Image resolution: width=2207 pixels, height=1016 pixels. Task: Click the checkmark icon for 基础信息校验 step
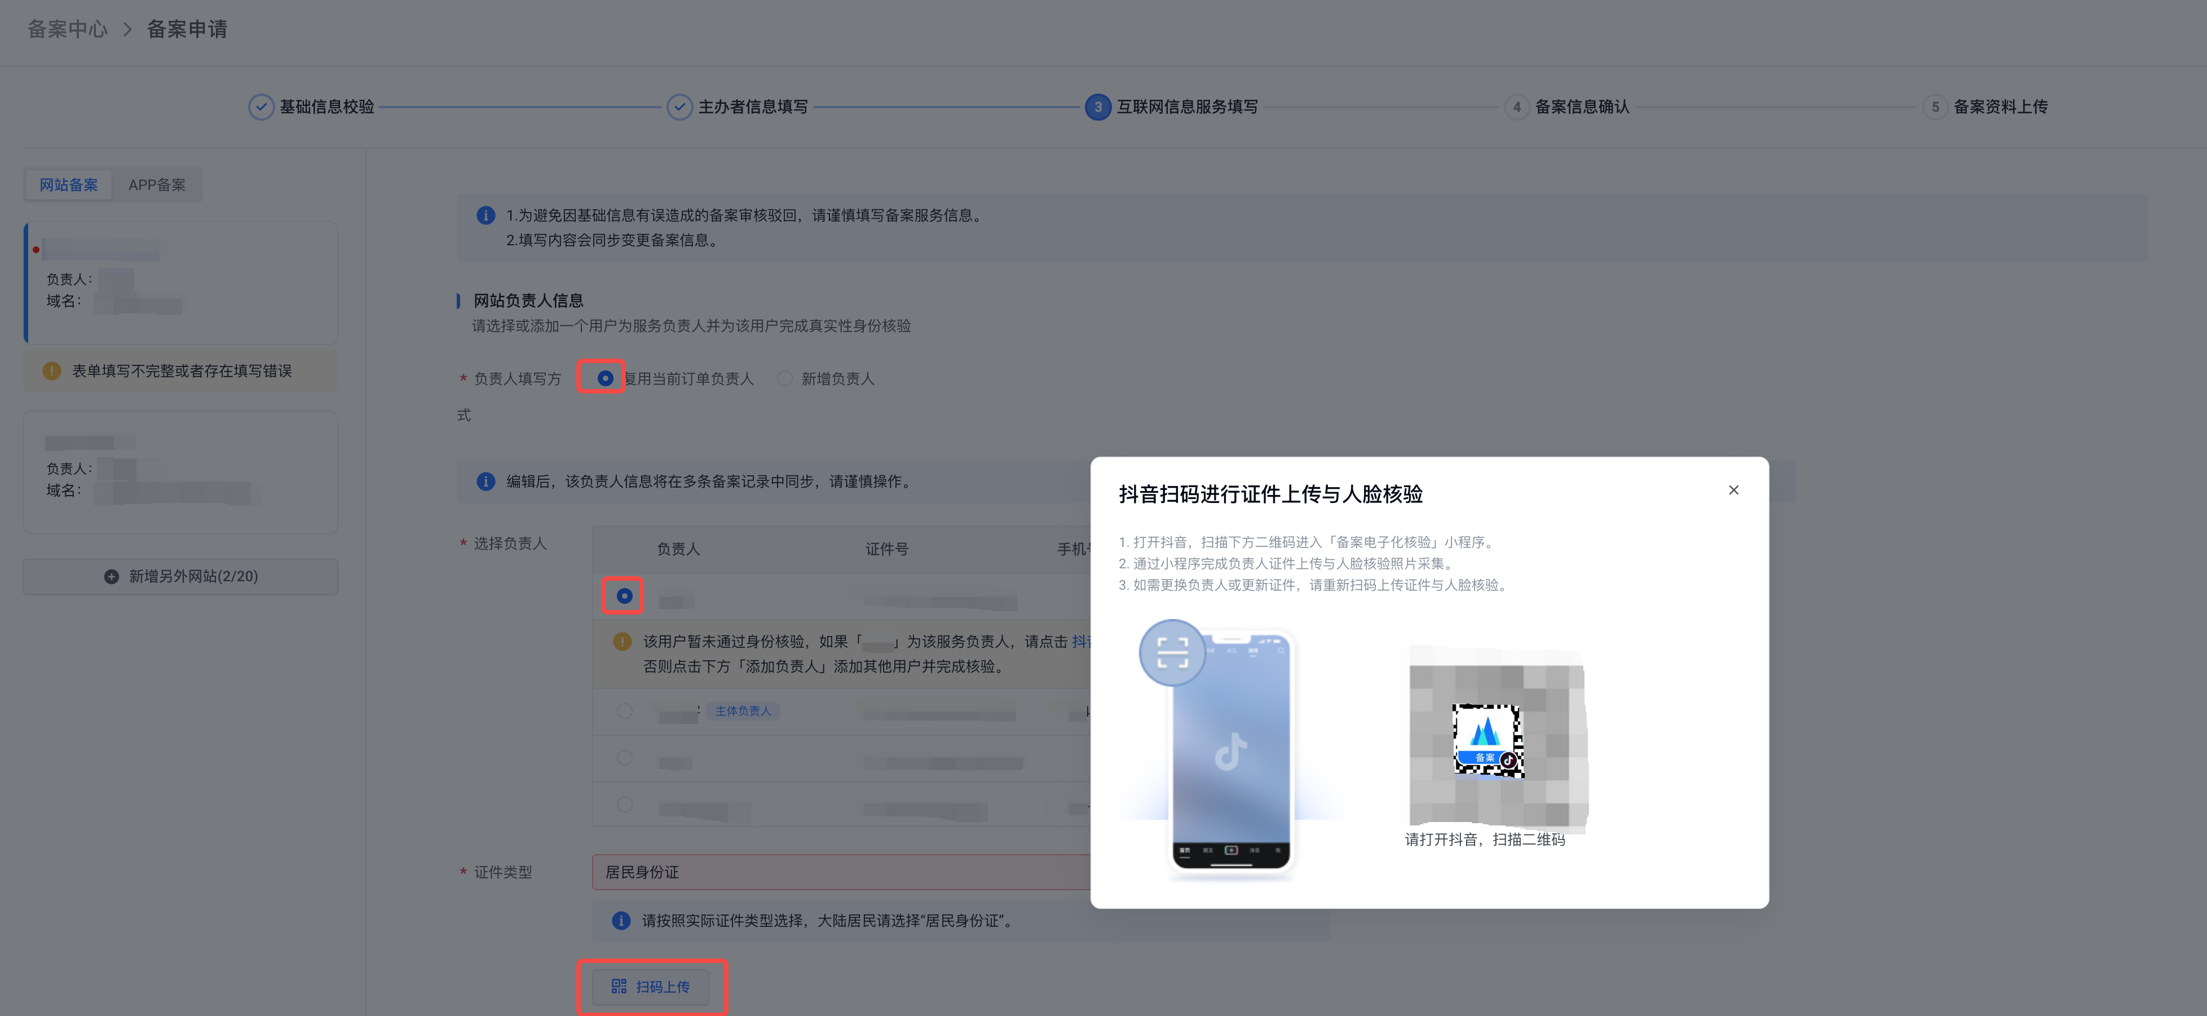[261, 107]
